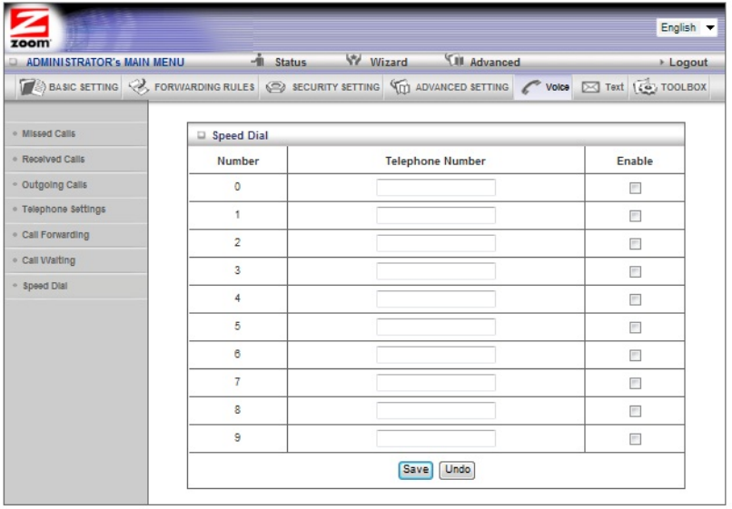Click telephone number field for number 7

coord(436,383)
